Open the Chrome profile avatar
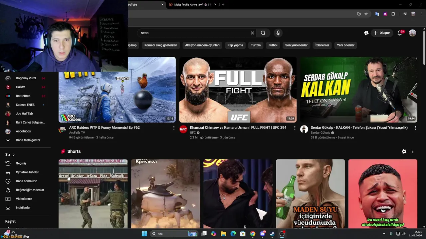The height and width of the screenshot is (239, 426). (413, 14)
